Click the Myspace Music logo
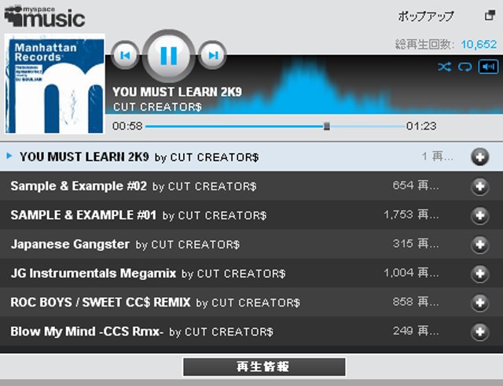Screen dimensions: 503x386 [x=45, y=16]
